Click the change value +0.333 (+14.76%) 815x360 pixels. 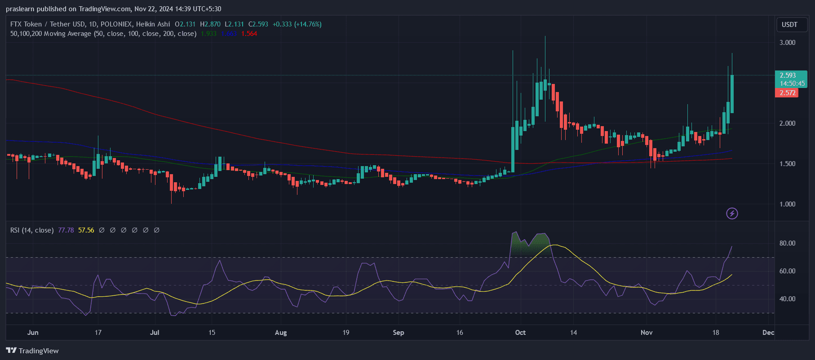click(297, 24)
